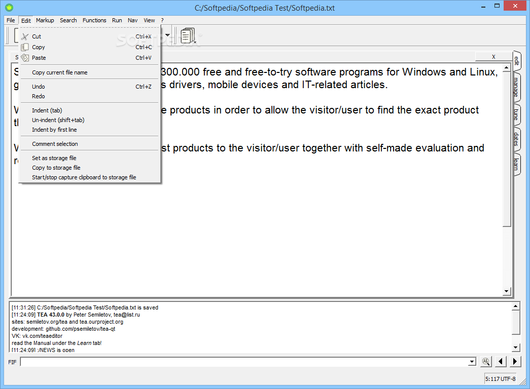
Task: Click the log pane scrollbar up arrow
Action: click(x=515, y=306)
